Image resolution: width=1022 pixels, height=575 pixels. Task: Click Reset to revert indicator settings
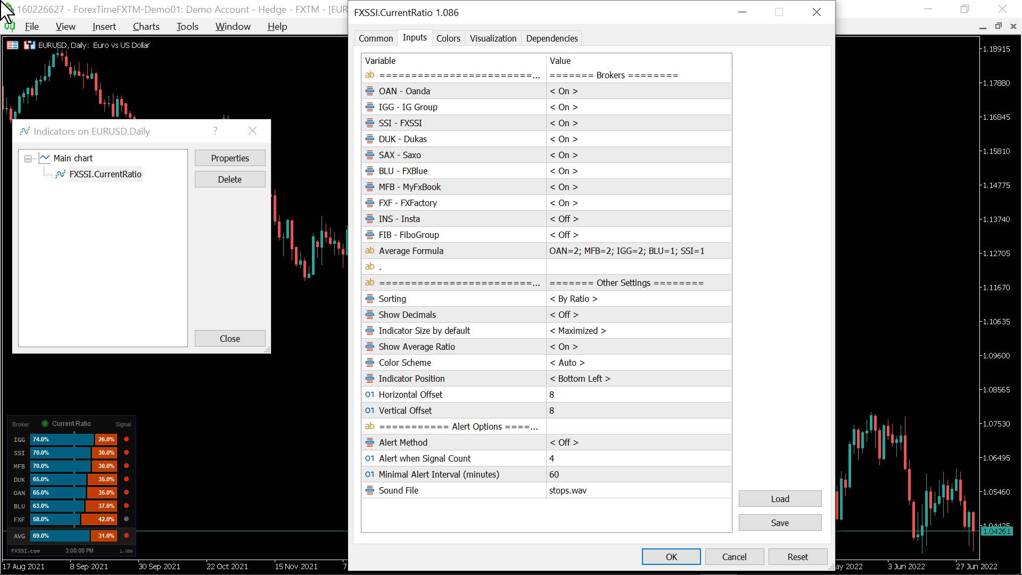point(797,556)
